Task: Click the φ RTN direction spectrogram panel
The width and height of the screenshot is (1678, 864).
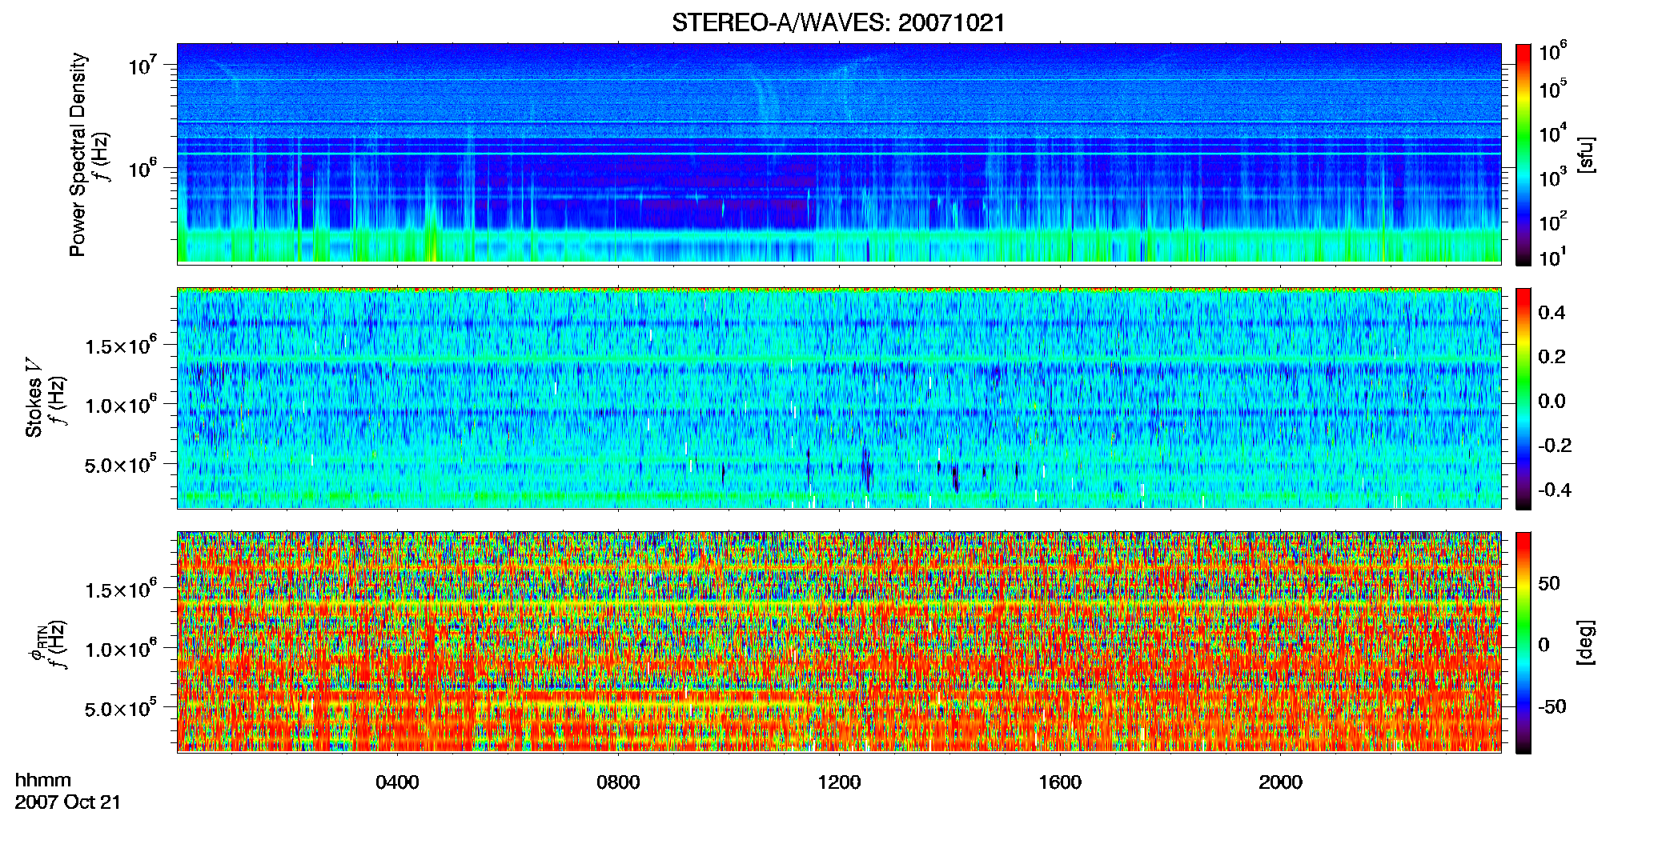Action: [x=839, y=642]
